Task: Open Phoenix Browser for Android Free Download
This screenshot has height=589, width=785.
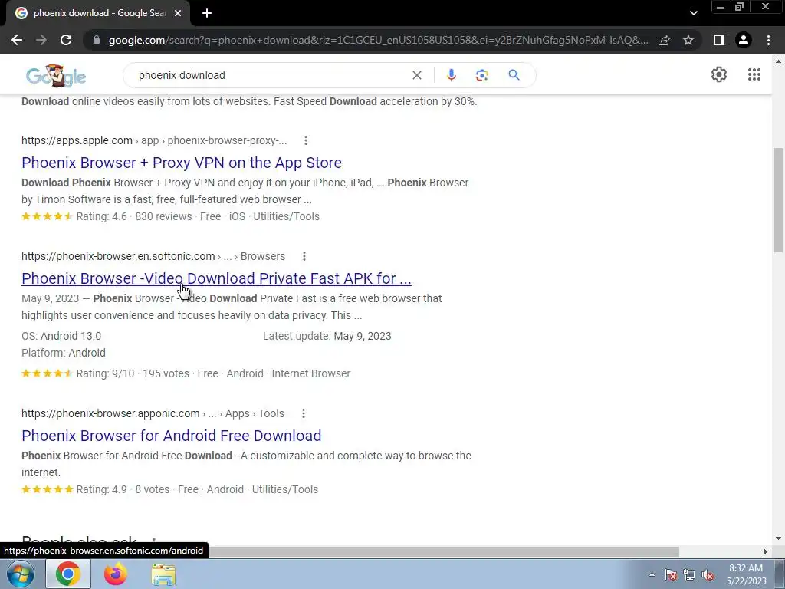Action: (x=171, y=436)
